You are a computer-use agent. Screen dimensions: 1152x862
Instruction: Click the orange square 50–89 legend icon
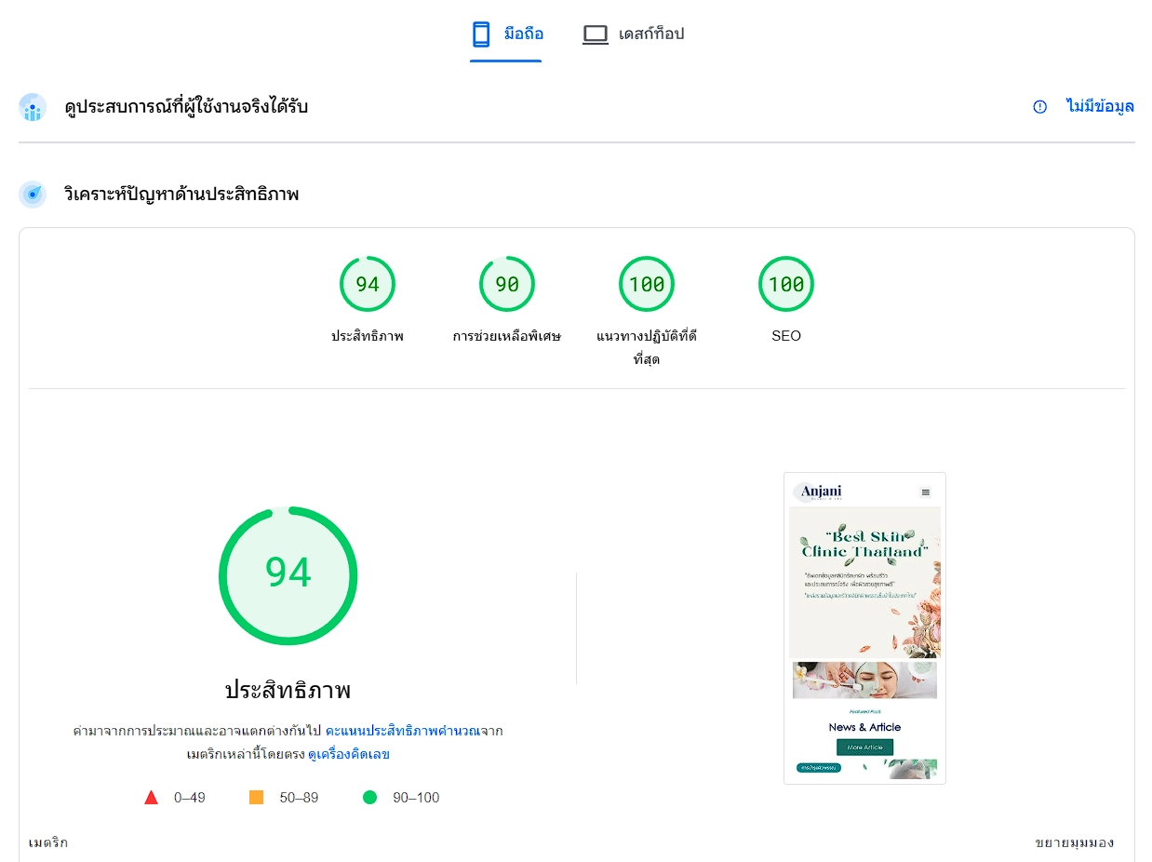(x=257, y=797)
